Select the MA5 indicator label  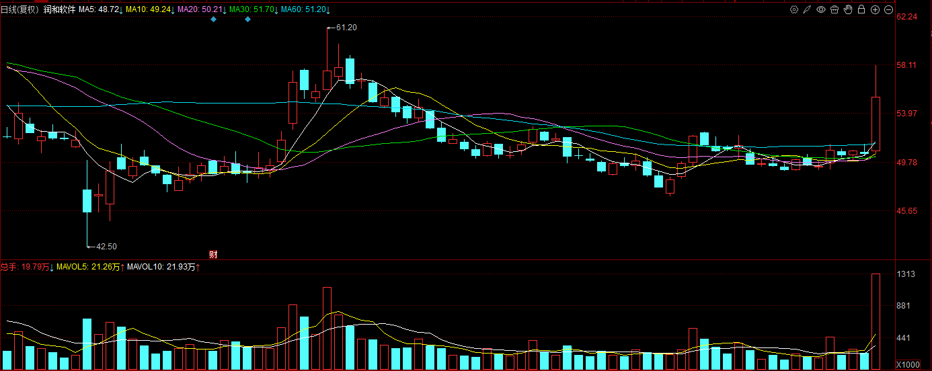click(x=101, y=9)
